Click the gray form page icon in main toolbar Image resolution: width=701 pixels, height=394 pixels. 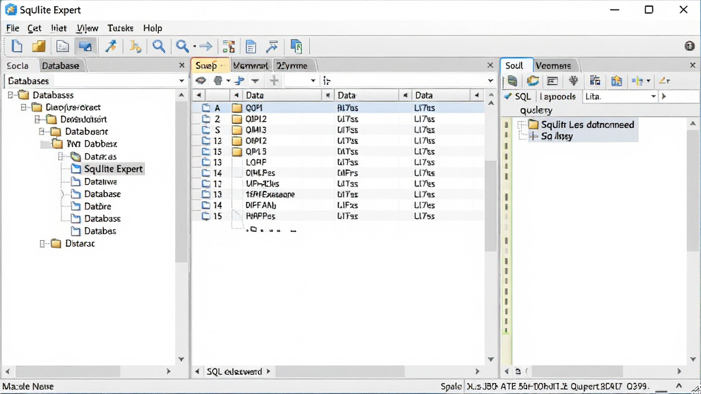coord(62,46)
